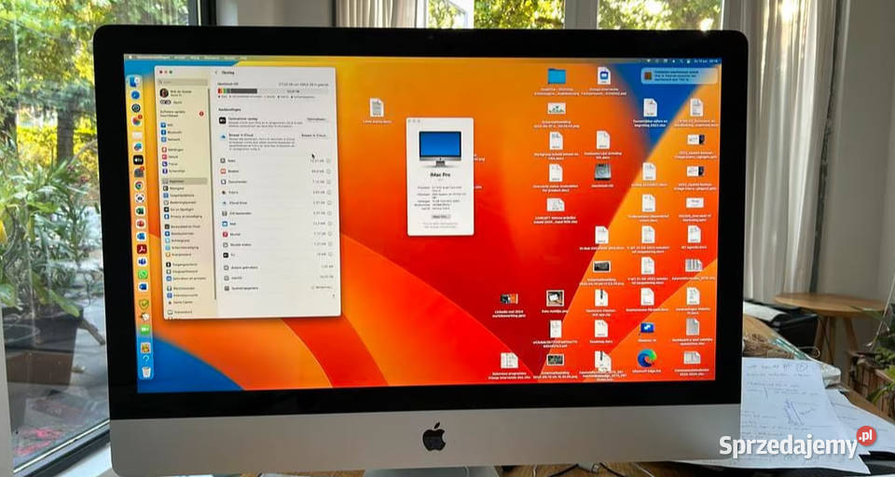
Task: Select the desktop docx file left of About This Mac window
Action: pyautogui.click(x=376, y=107)
